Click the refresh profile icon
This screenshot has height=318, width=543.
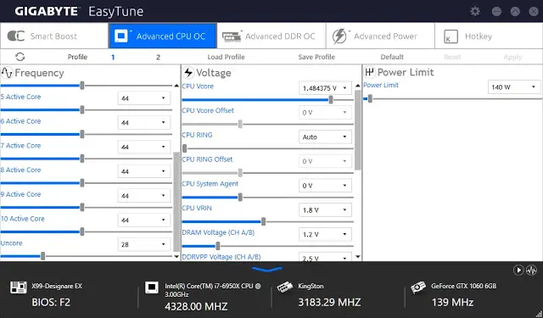click(x=20, y=57)
